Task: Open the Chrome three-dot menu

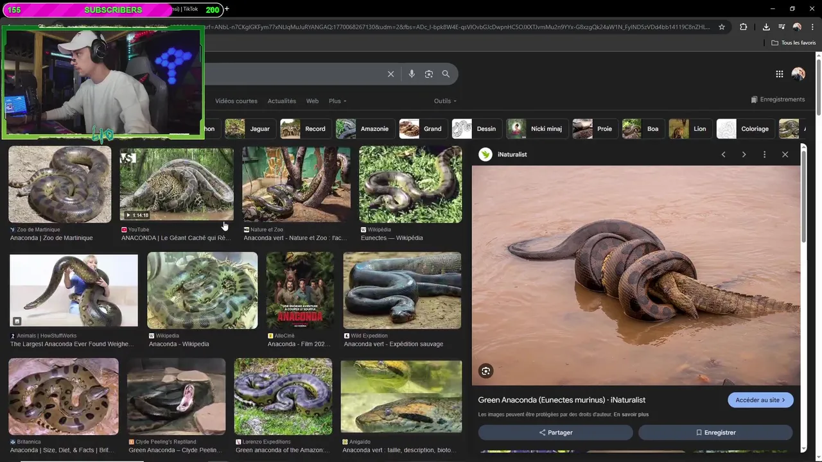Action: click(812, 27)
